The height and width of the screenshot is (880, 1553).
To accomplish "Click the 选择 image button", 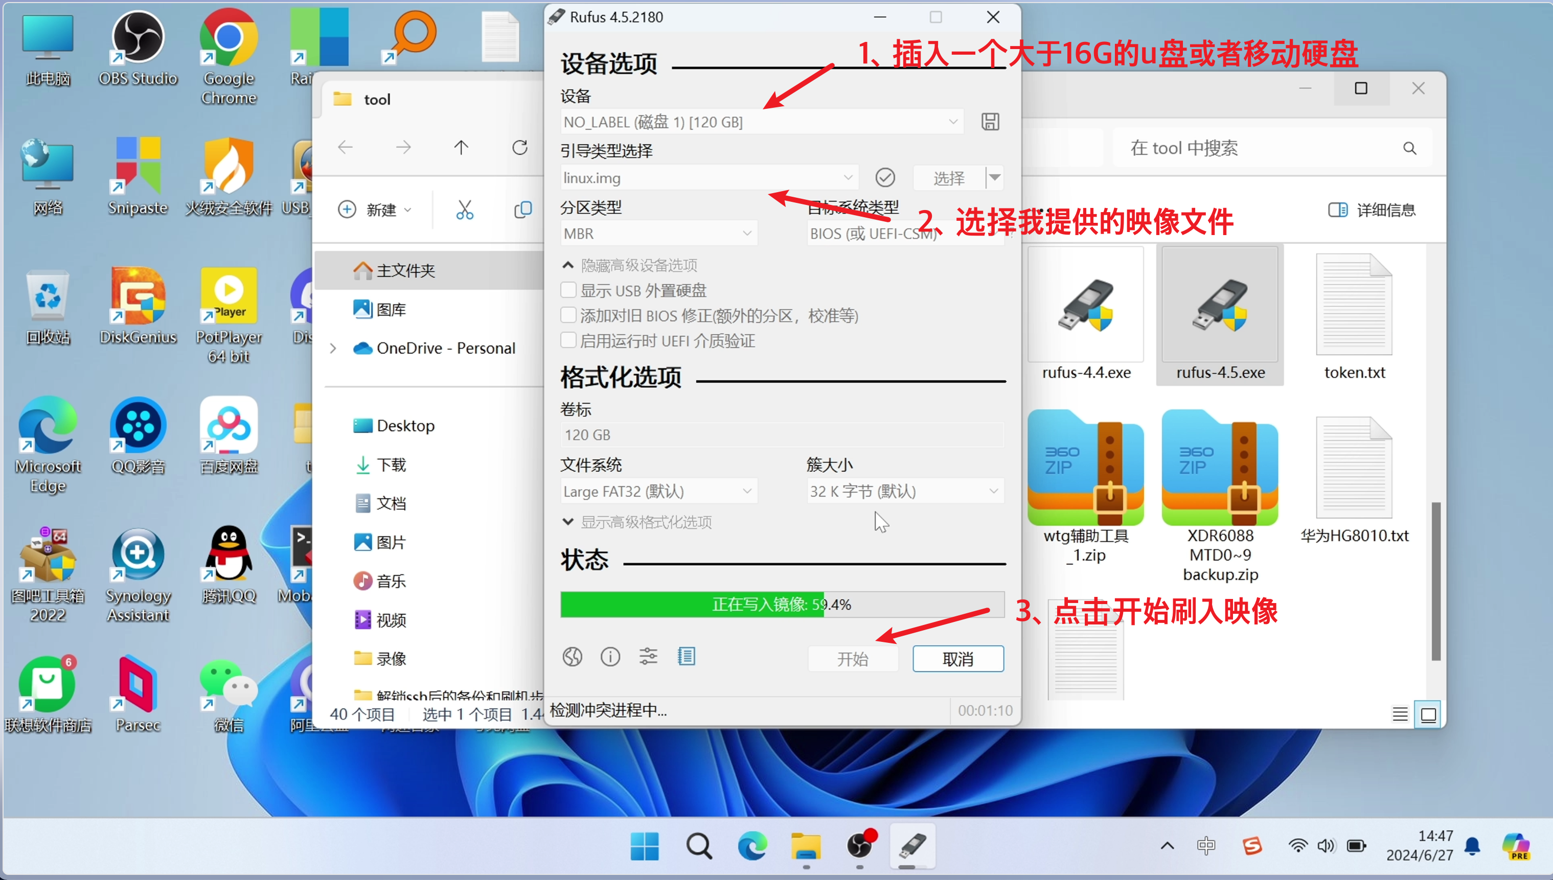I will pyautogui.click(x=949, y=178).
